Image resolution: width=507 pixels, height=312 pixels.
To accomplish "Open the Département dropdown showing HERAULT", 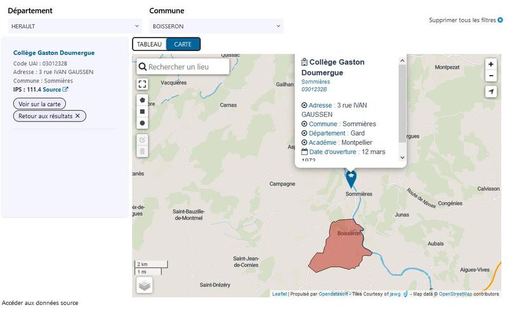I will [x=75, y=26].
